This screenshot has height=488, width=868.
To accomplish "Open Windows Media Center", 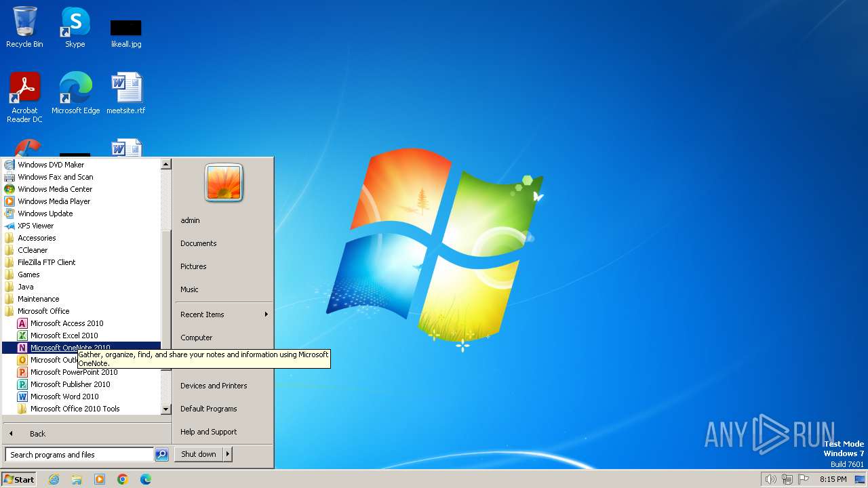I will (81, 189).
